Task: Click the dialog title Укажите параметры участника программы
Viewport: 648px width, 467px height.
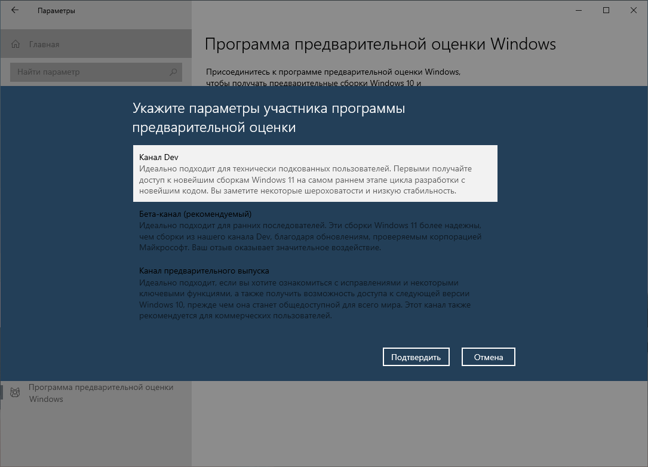Action: (269, 118)
